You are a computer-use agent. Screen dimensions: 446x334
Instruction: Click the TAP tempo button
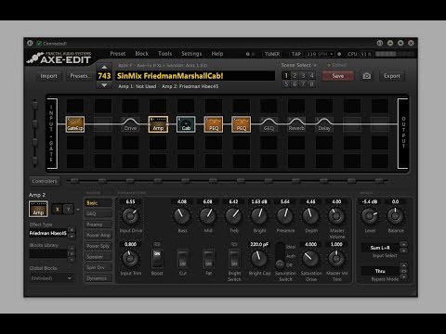(x=295, y=54)
